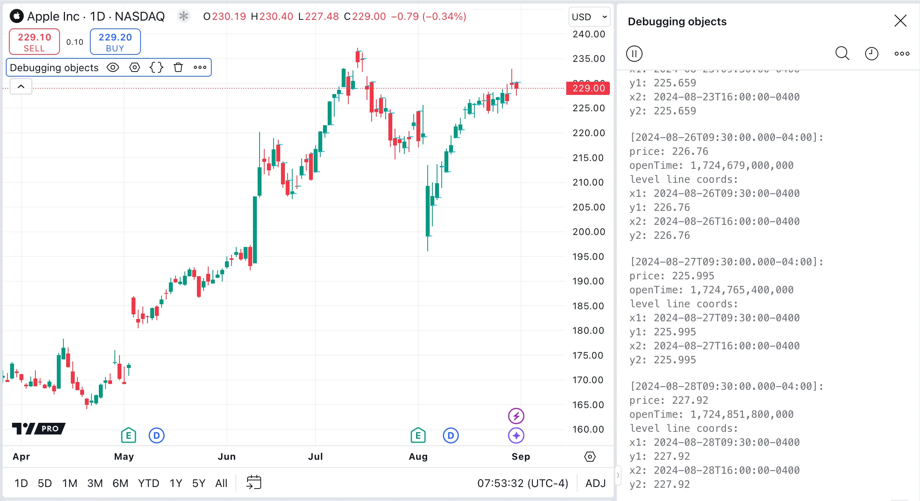Click the clock icon in log panel
The image size is (920, 501).
871,54
